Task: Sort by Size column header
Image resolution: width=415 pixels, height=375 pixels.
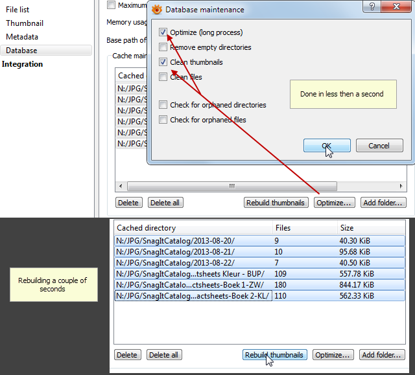Action: 371,228
